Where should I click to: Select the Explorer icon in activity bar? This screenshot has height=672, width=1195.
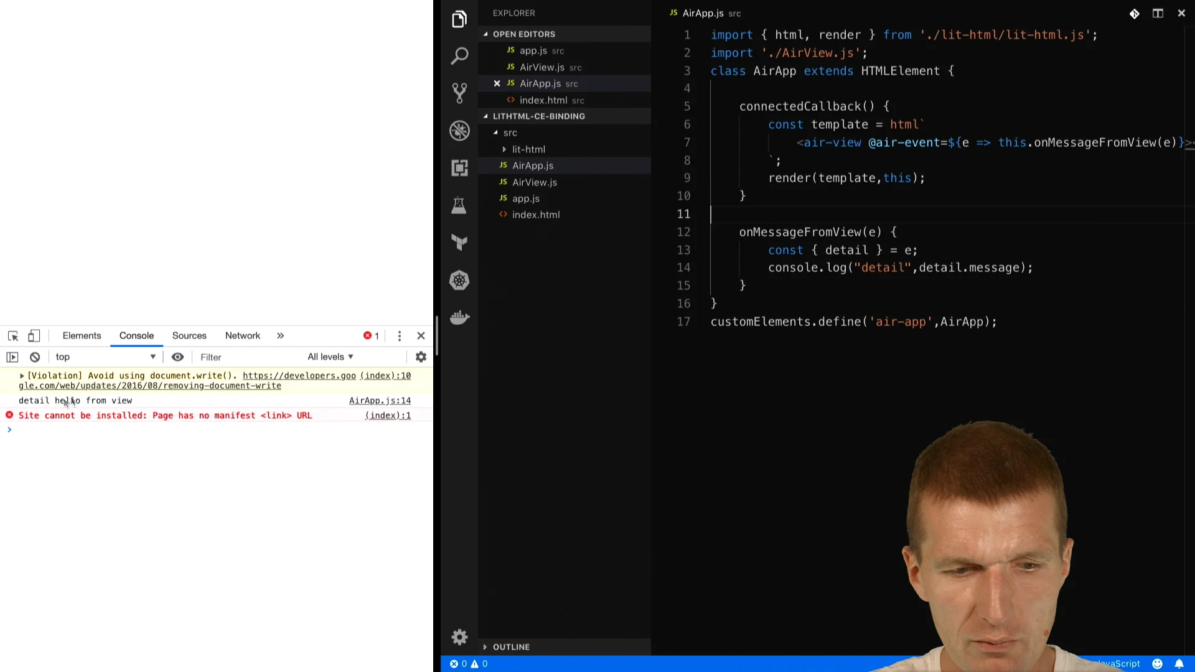(459, 20)
